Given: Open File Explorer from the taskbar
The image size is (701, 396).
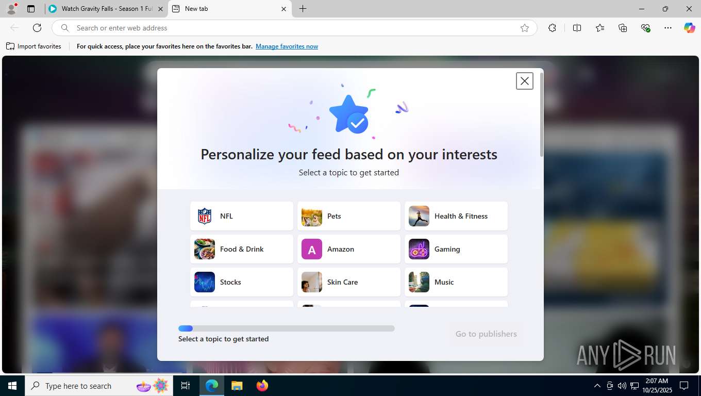Looking at the screenshot, I should 237,386.
